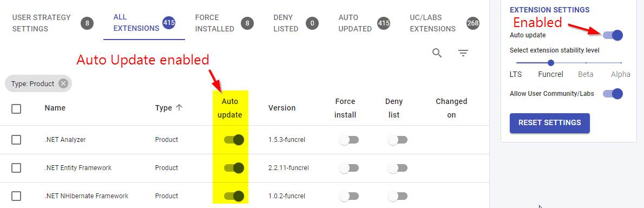Toggle Deny list for .NET NHibernate Framework
Viewport: 644px width, 208px height.
[397, 196]
